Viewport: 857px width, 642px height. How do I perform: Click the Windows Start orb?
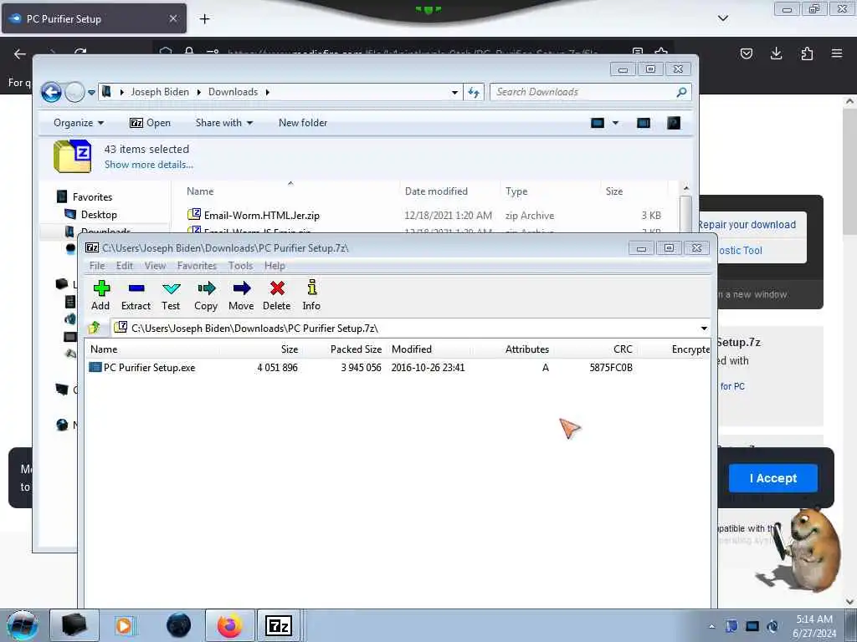[23, 625]
